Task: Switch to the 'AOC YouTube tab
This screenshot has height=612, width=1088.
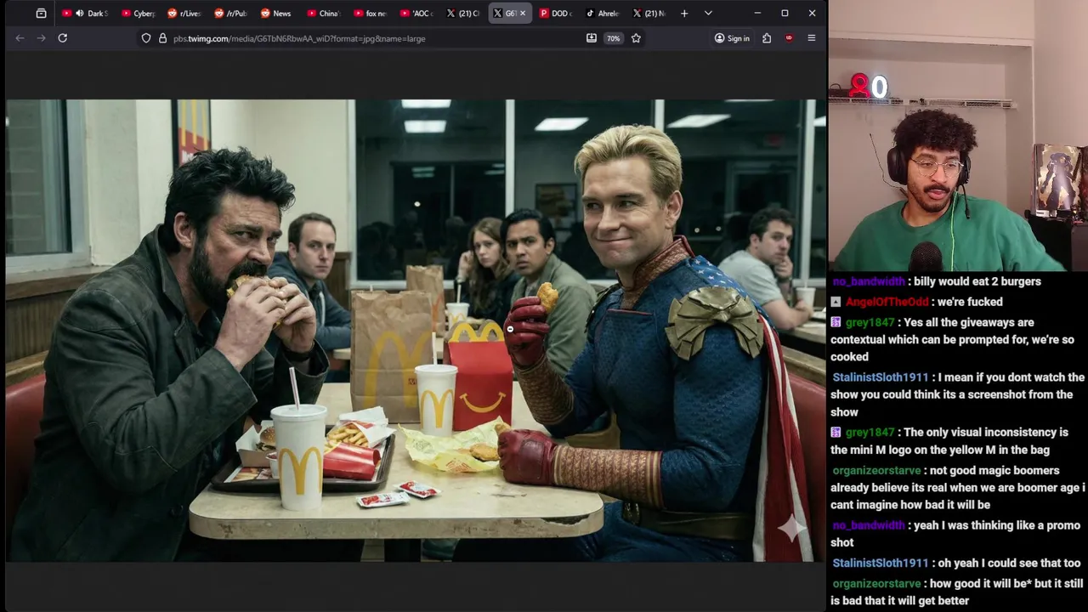Action: click(416, 13)
